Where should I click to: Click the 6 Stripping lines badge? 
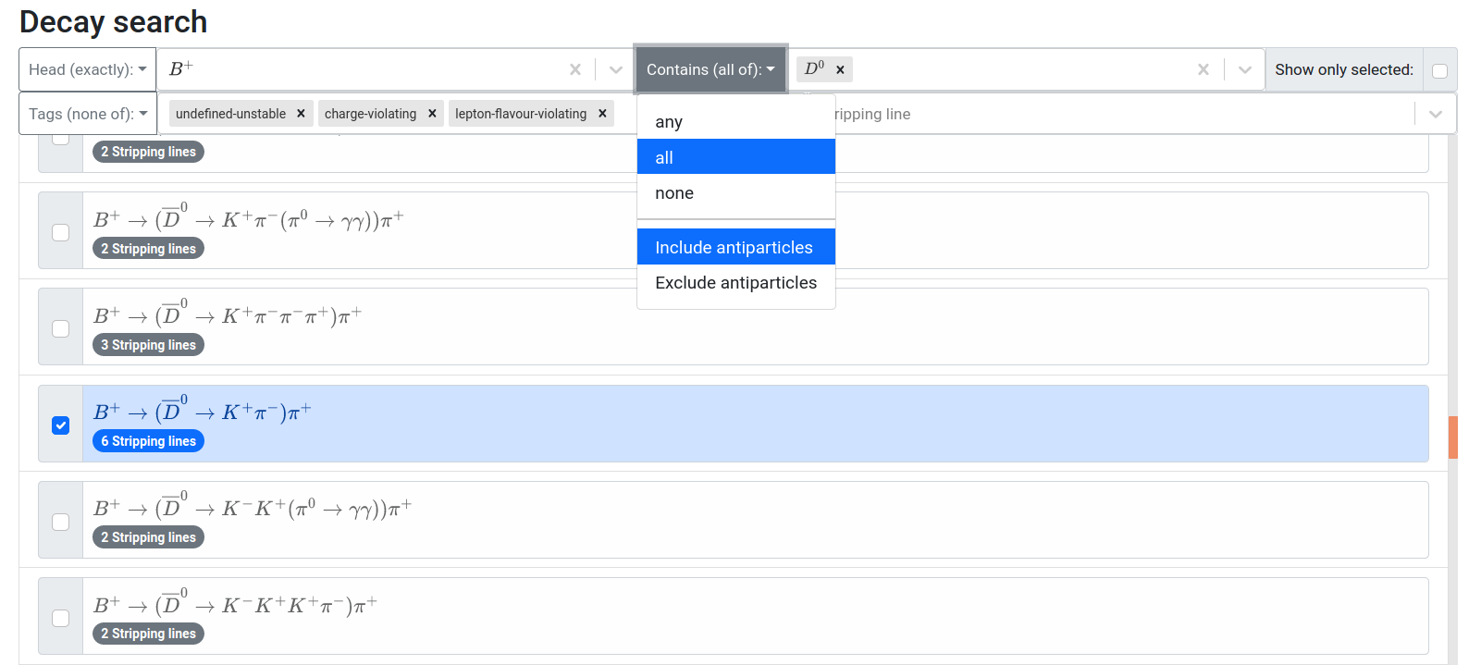(x=148, y=441)
